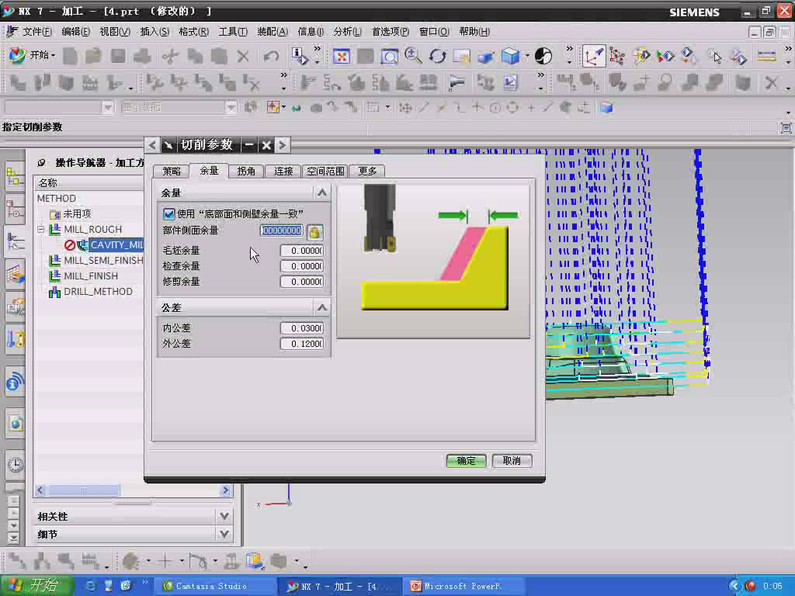
Task: Click the 外公差 value field
Action: coord(302,344)
